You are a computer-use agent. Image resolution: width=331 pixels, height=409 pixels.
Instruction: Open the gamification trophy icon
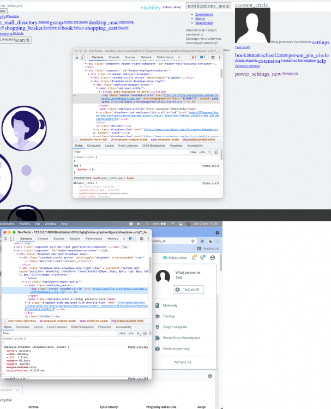pos(202,257)
